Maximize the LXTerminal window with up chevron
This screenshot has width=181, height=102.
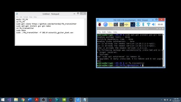[160, 29]
